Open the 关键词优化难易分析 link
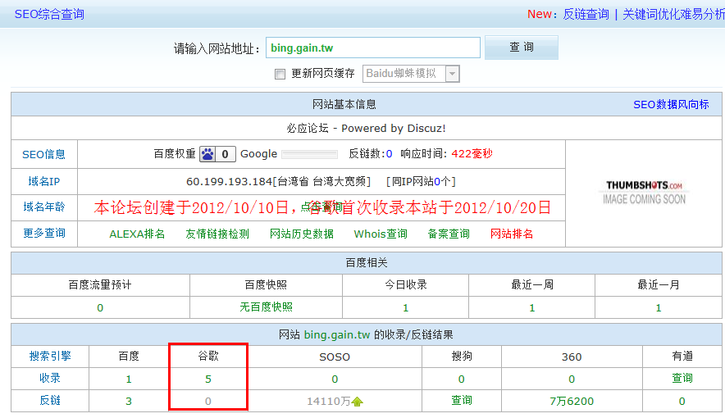The width and height of the screenshot is (725, 418). [x=673, y=14]
